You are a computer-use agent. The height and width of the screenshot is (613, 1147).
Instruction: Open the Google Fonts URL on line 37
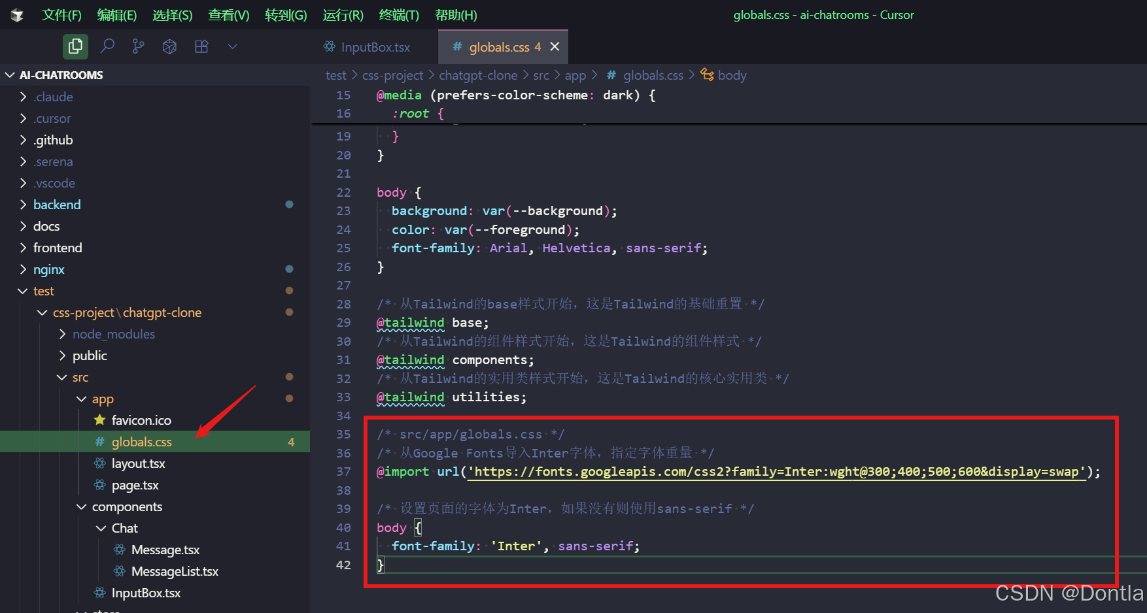tap(776, 472)
